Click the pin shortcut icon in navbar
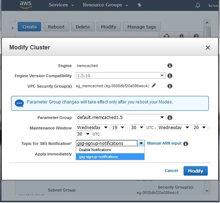The height and width of the screenshot is (203, 220). (140, 5)
